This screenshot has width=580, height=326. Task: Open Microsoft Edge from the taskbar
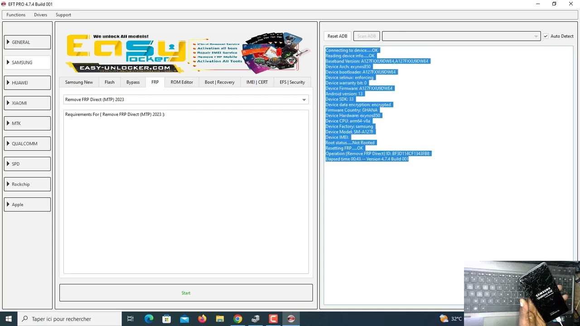click(x=149, y=319)
